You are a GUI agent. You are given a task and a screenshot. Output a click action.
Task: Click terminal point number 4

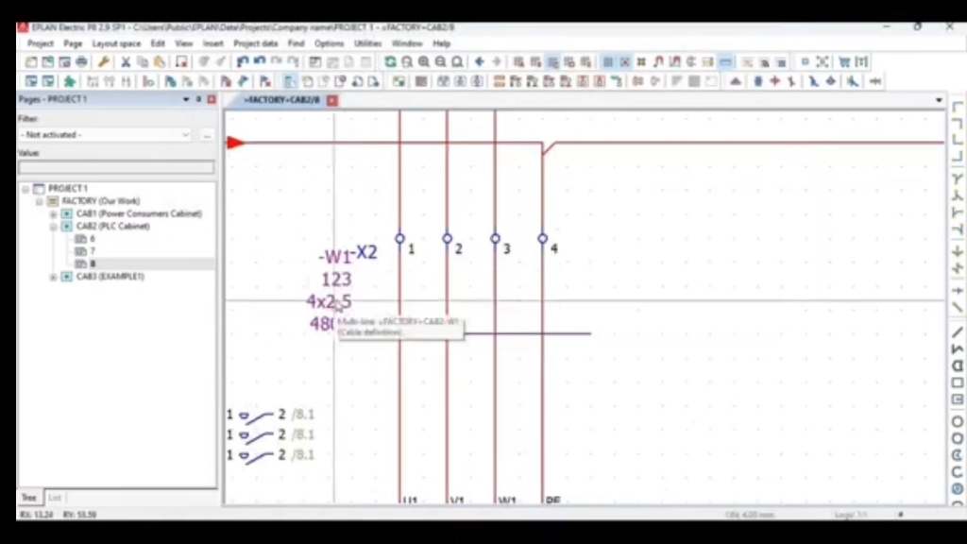point(543,238)
